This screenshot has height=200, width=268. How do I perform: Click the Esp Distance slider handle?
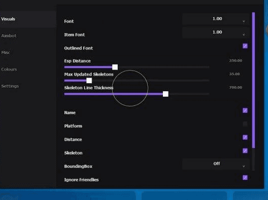coord(115,67)
